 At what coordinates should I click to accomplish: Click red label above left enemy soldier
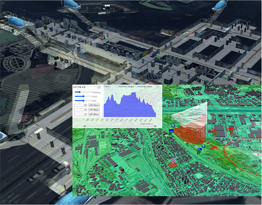[213, 130]
